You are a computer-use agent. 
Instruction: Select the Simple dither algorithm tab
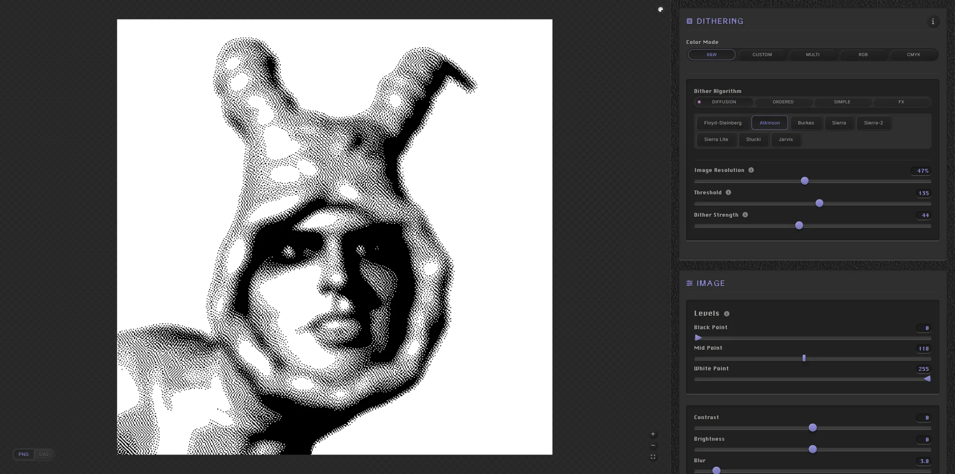[x=842, y=102]
